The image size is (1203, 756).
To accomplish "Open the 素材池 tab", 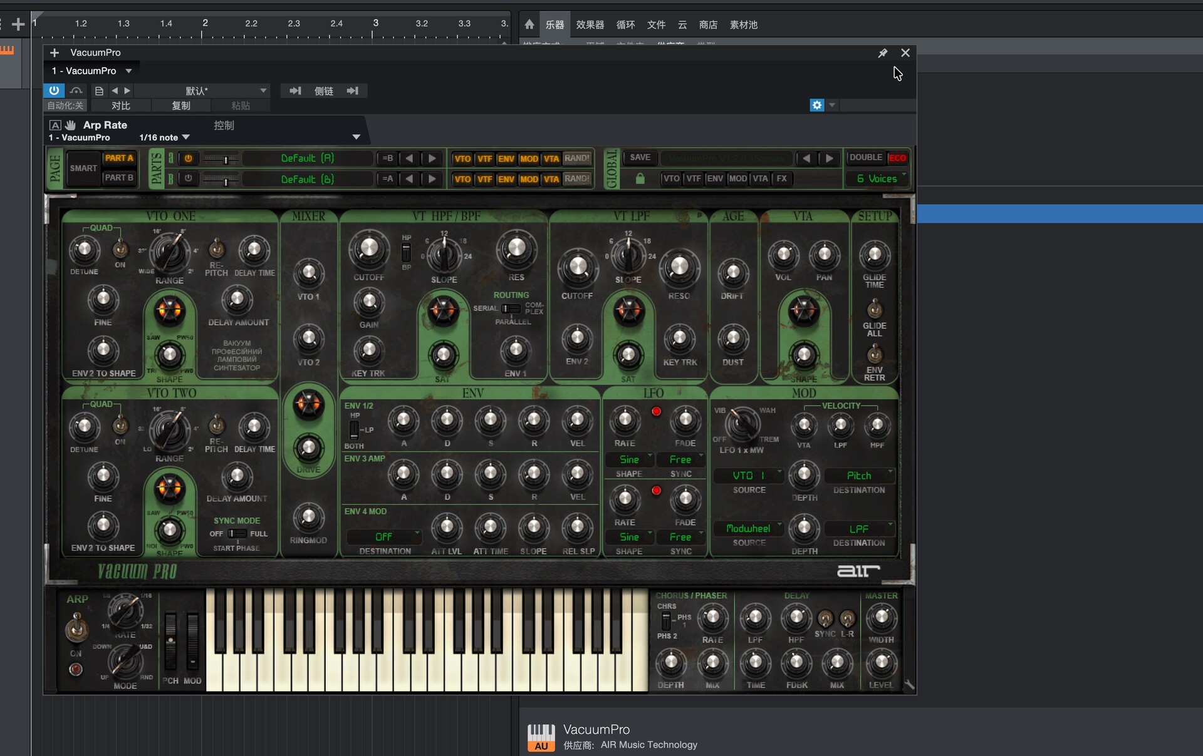I will pos(743,24).
